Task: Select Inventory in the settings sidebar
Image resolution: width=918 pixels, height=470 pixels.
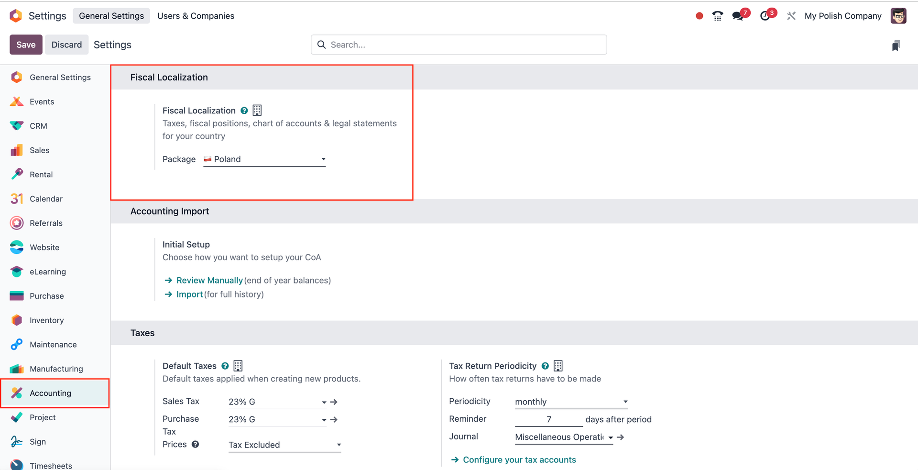Action: 46,320
